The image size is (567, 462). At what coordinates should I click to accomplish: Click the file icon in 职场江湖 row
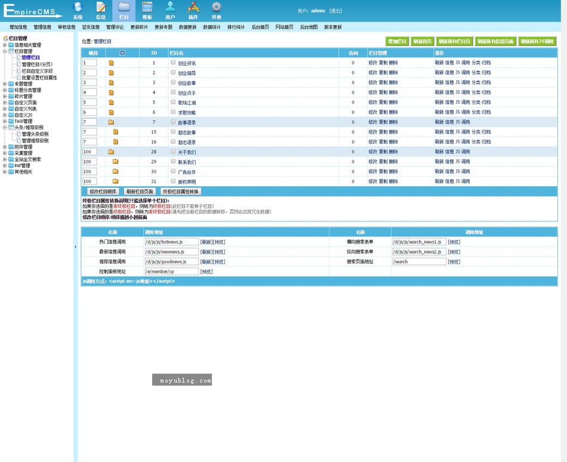click(x=111, y=102)
